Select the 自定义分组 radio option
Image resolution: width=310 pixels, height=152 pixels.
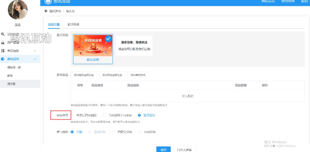click(x=113, y=132)
